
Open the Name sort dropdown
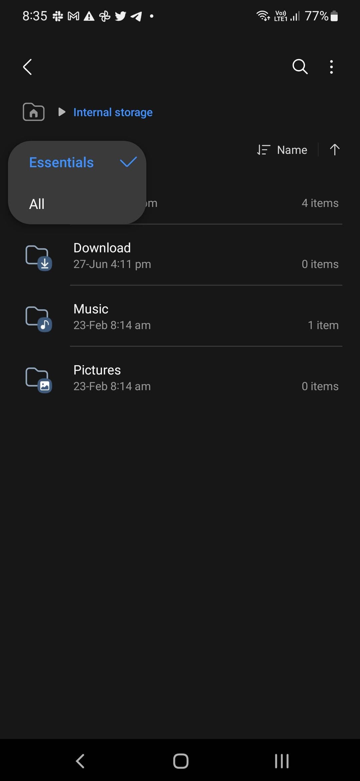click(282, 150)
